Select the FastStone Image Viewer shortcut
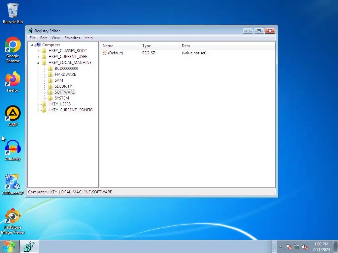This screenshot has width=338, height=253. [x=13, y=221]
